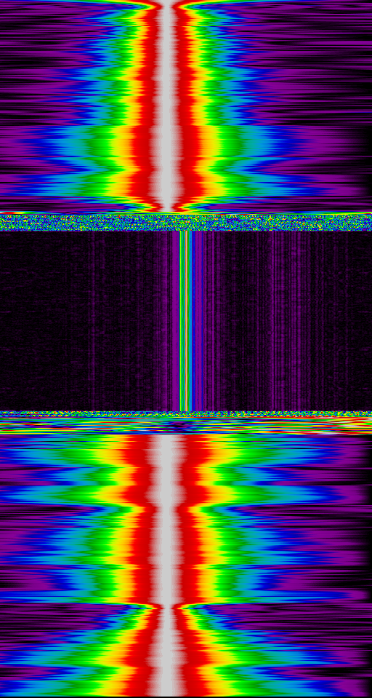
Task: Click the pinched gap in the lower spectrogram's white column
Action: click(166, 606)
